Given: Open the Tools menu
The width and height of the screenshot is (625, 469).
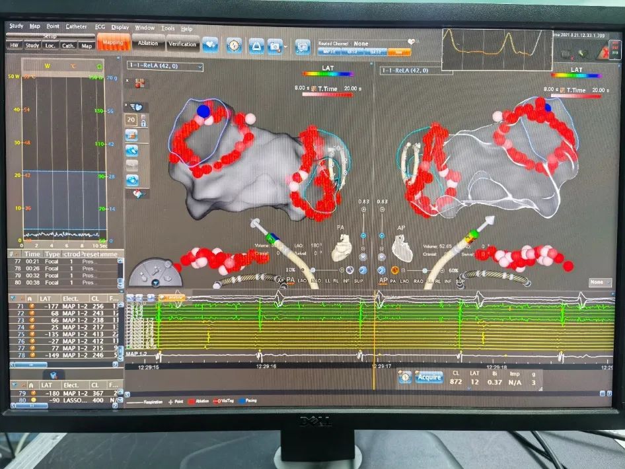Looking at the screenshot, I should tap(168, 28).
